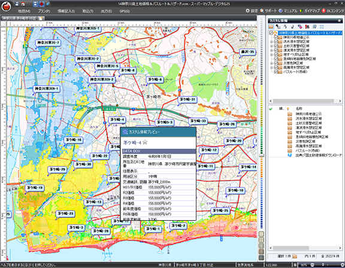Click the 神奈川寒川-7 map label
345x268 pixels.
(x=48, y=42)
